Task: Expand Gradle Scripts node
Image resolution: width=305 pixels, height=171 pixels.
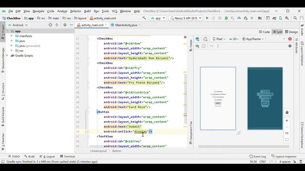Action: [x=8, y=56]
